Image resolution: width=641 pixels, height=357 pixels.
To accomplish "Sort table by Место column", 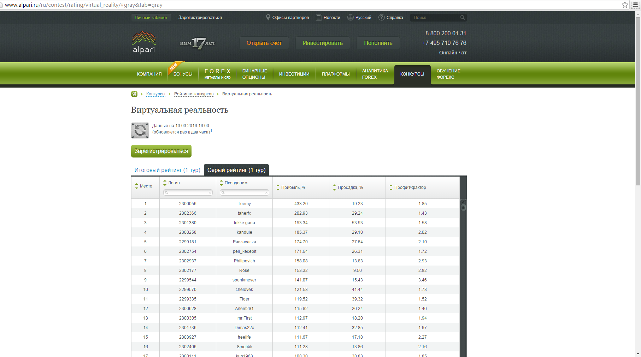I will click(137, 186).
